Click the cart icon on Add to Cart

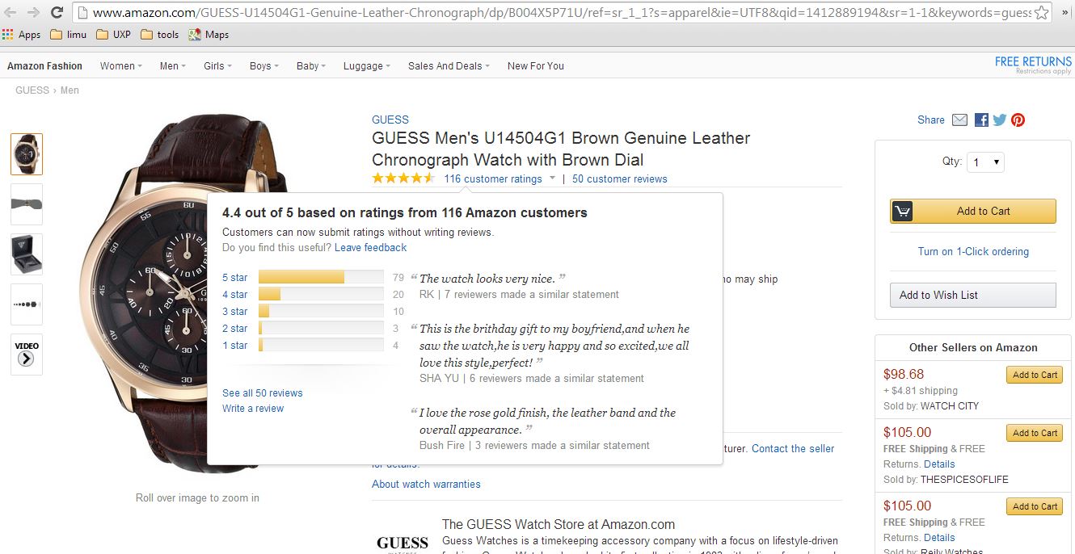click(x=902, y=212)
